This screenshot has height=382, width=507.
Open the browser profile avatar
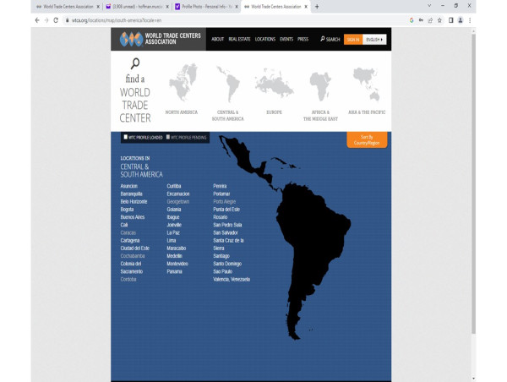coord(461,20)
